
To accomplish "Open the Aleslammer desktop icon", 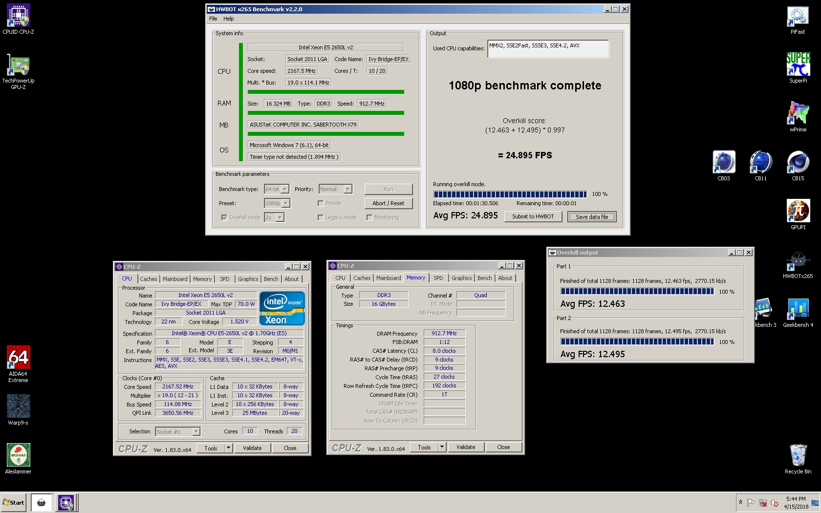I will coord(18,459).
